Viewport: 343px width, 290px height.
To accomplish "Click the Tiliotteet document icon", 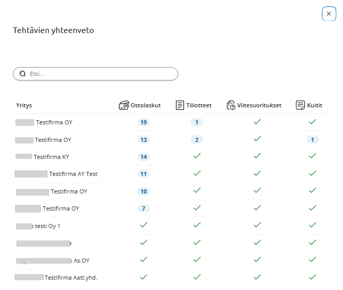I will (x=180, y=105).
